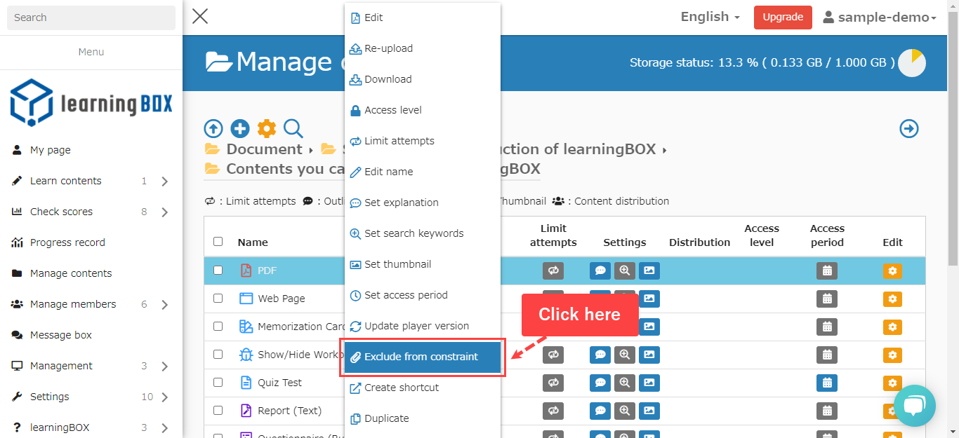Click the PDF row's calendar access period icon
Image resolution: width=959 pixels, height=438 pixels.
[x=827, y=271]
